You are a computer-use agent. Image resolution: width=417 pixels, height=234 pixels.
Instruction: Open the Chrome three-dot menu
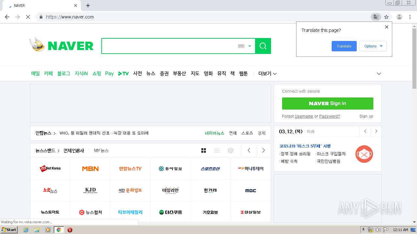(x=410, y=17)
